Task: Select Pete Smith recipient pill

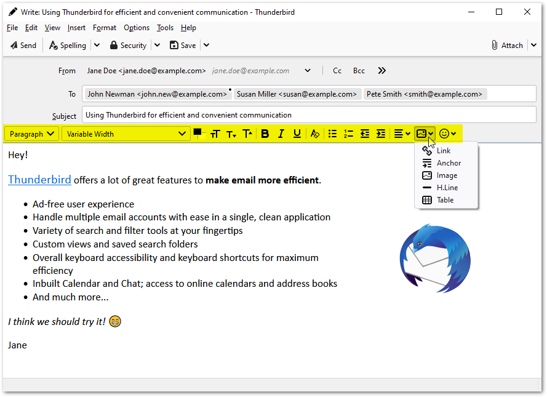Action: (424, 94)
